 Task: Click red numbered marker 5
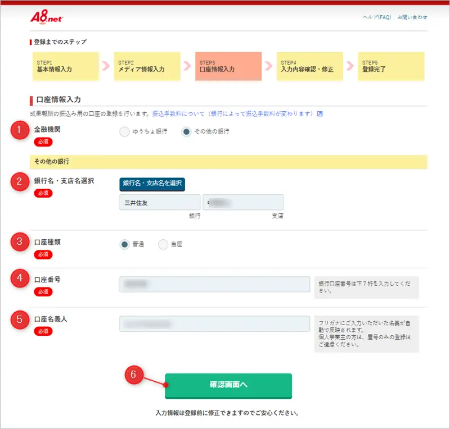tap(20, 320)
